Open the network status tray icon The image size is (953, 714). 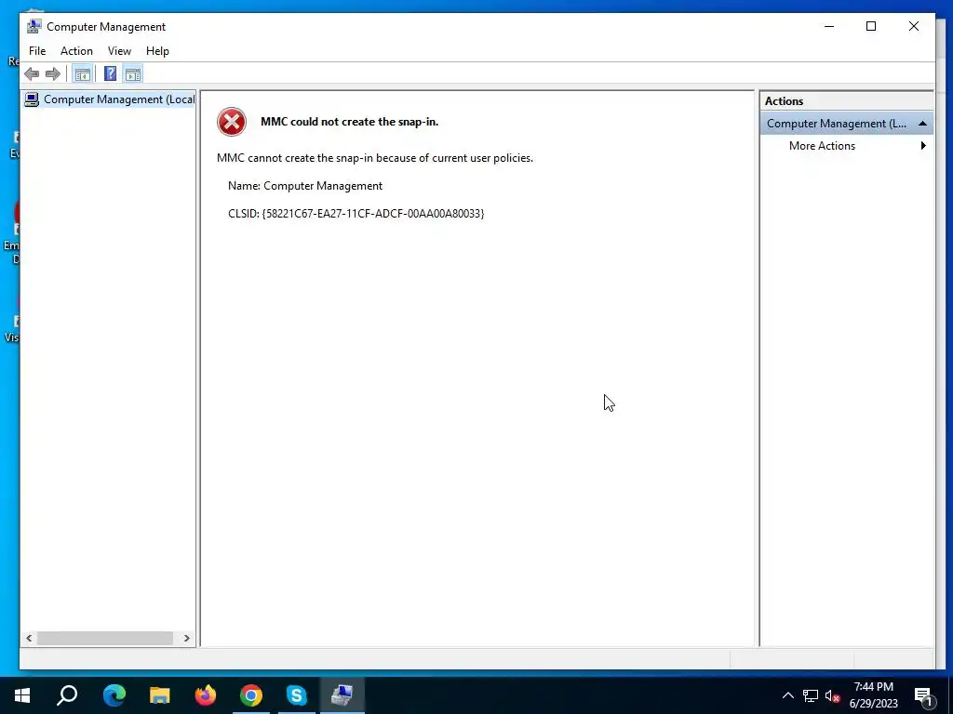coord(811,695)
